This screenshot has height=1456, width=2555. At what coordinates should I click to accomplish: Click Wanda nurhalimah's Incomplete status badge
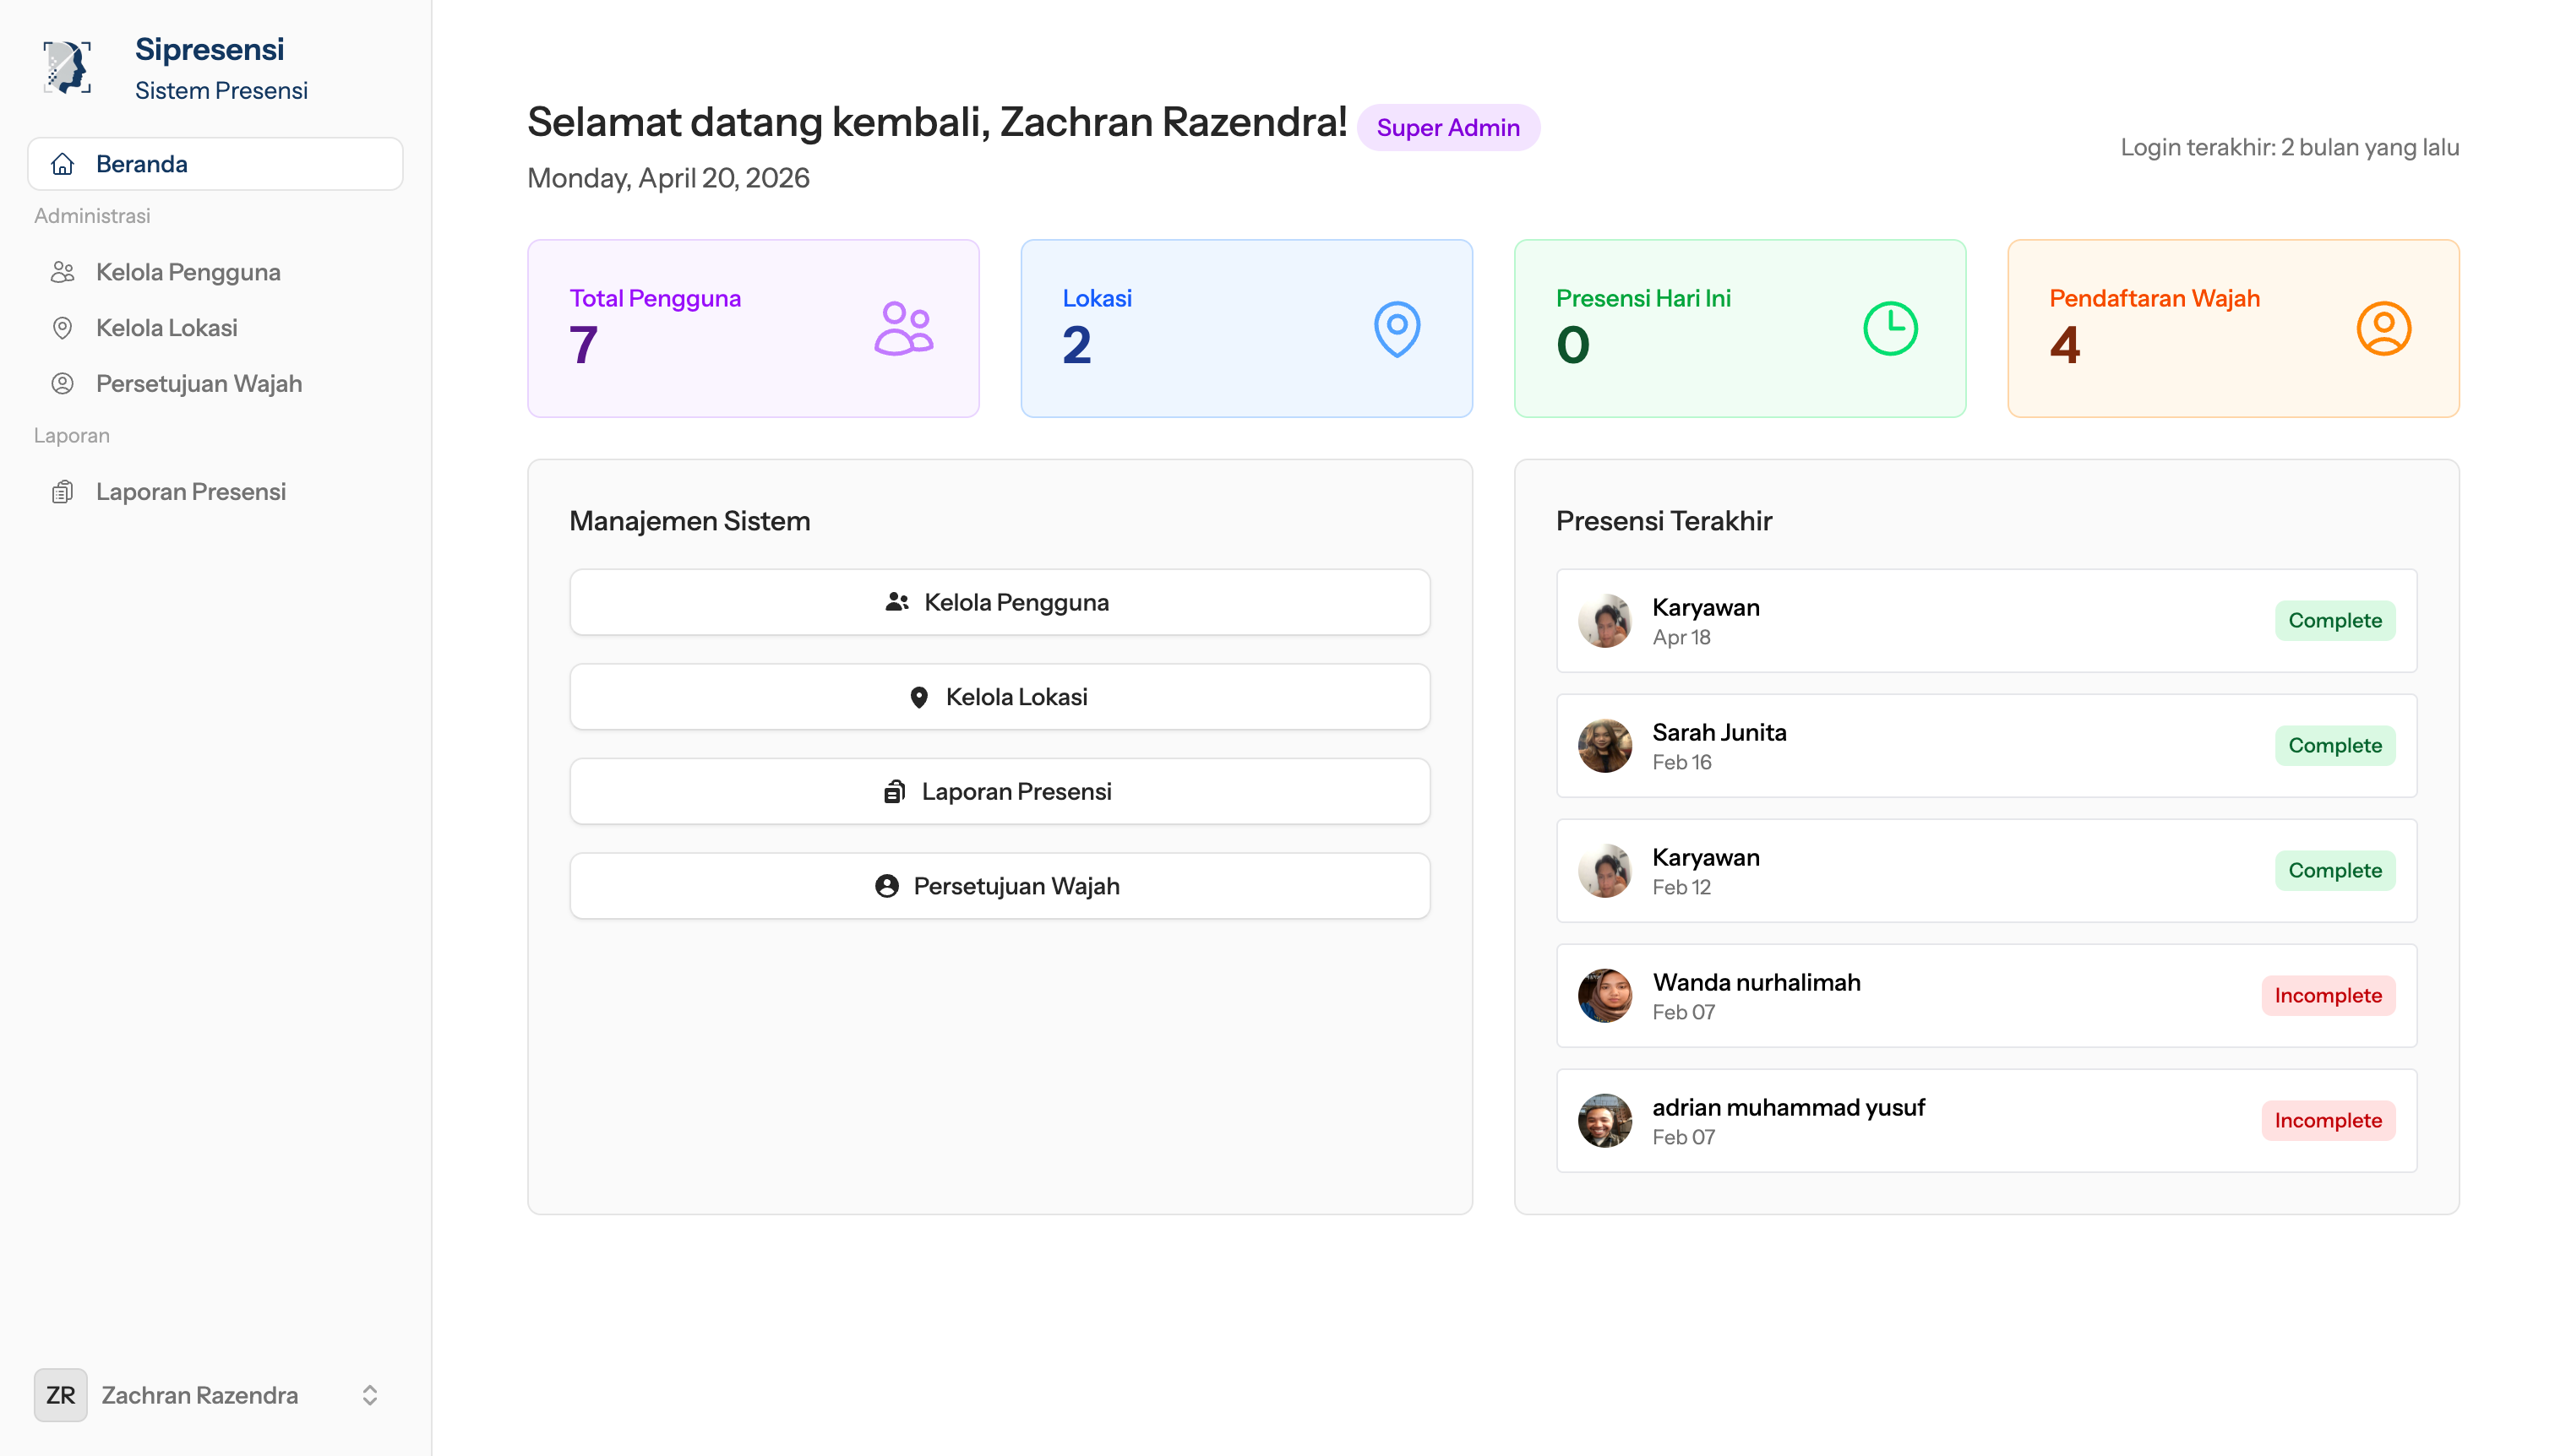click(x=2327, y=995)
